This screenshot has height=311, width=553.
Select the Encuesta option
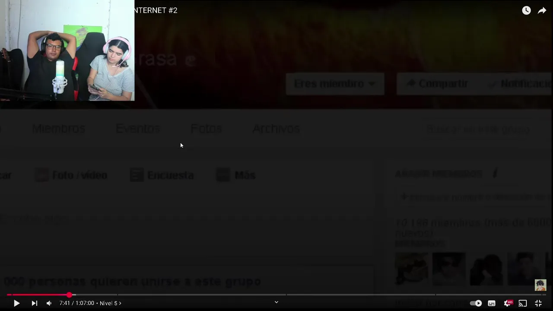point(162,175)
